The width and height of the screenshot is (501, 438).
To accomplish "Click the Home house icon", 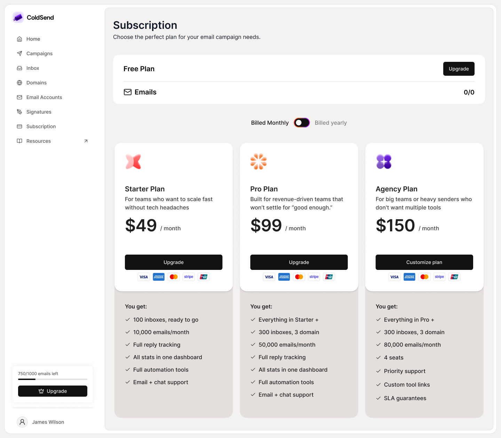I will 19,39.
